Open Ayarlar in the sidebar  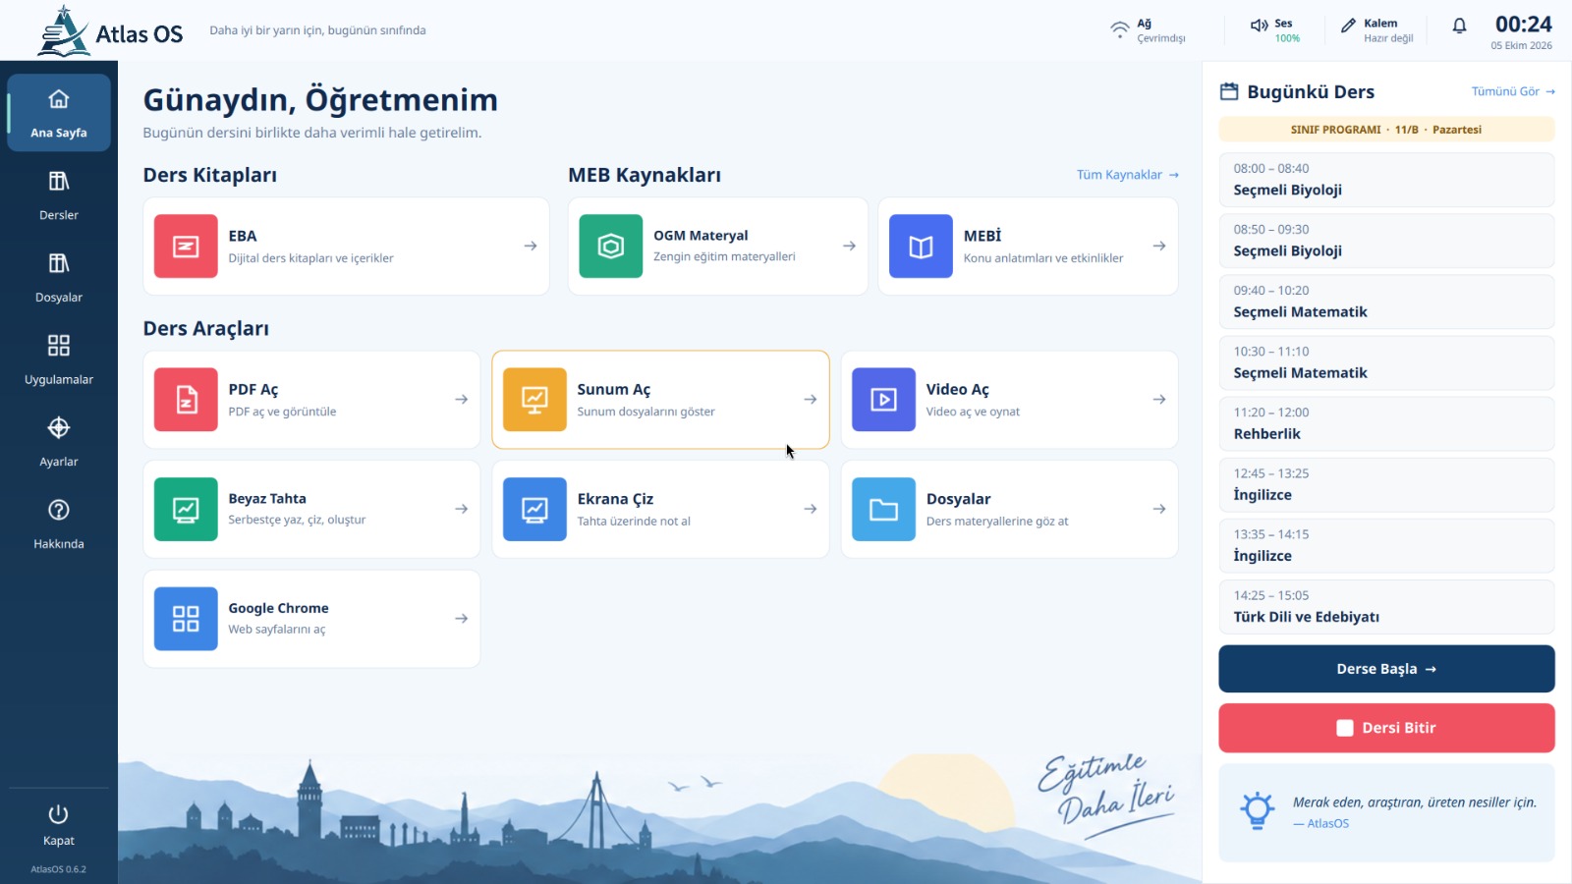(x=59, y=442)
